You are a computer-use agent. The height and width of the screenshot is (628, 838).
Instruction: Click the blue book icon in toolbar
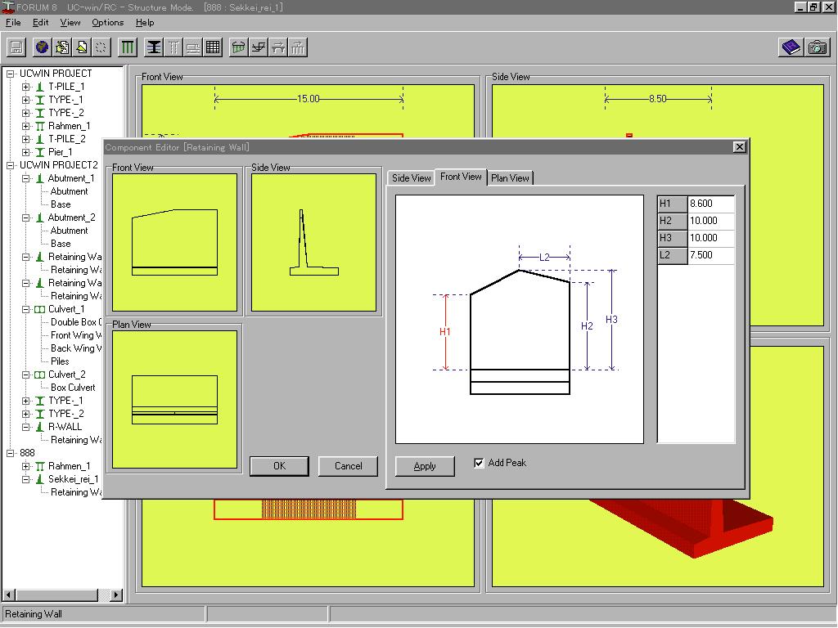(791, 47)
